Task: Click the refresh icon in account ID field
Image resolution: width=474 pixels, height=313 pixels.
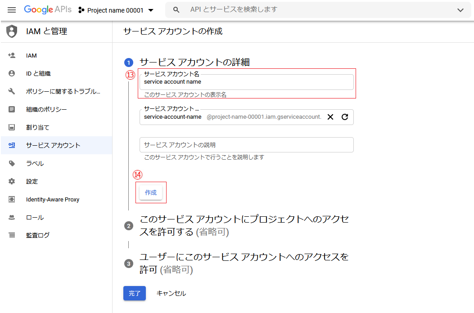Action: coord(345,117)
